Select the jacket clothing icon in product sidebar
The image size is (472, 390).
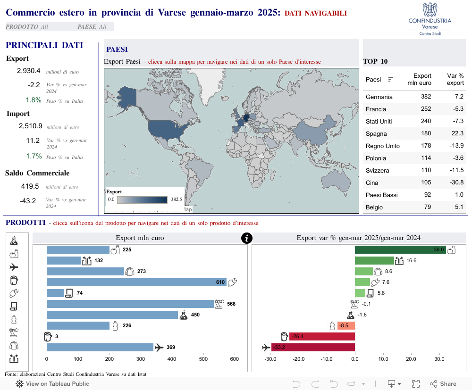(x=14, y=346)
